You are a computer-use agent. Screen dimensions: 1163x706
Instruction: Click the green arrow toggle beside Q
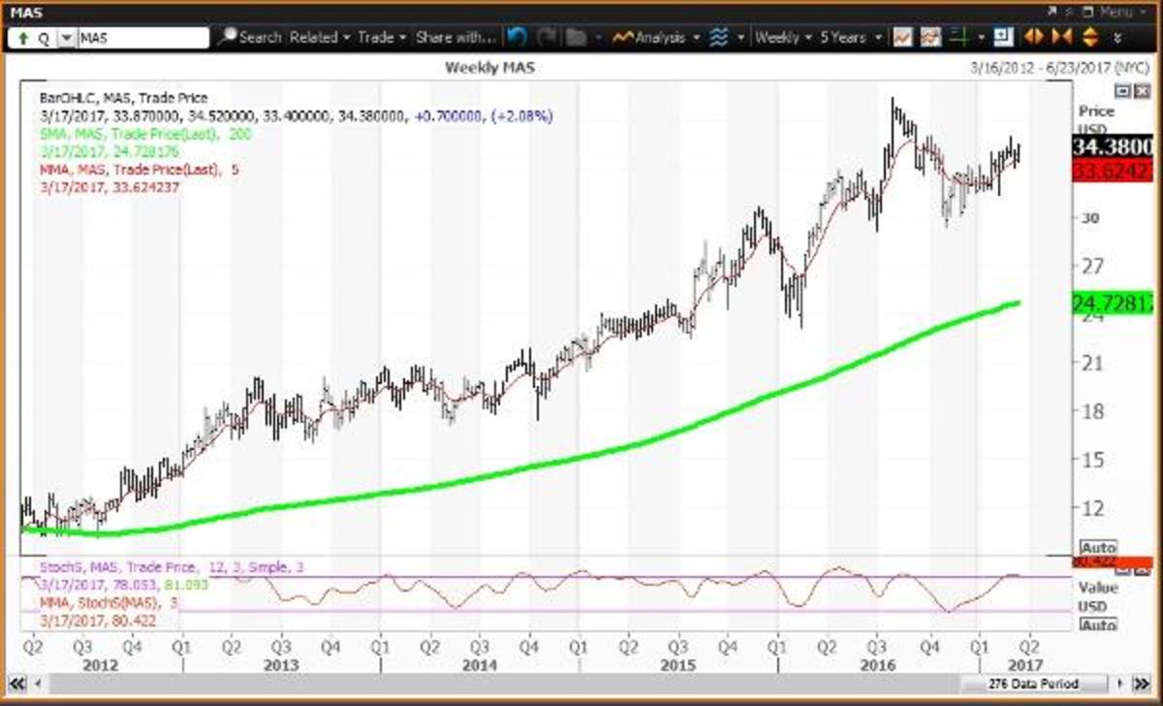click(x=20, y=39)
